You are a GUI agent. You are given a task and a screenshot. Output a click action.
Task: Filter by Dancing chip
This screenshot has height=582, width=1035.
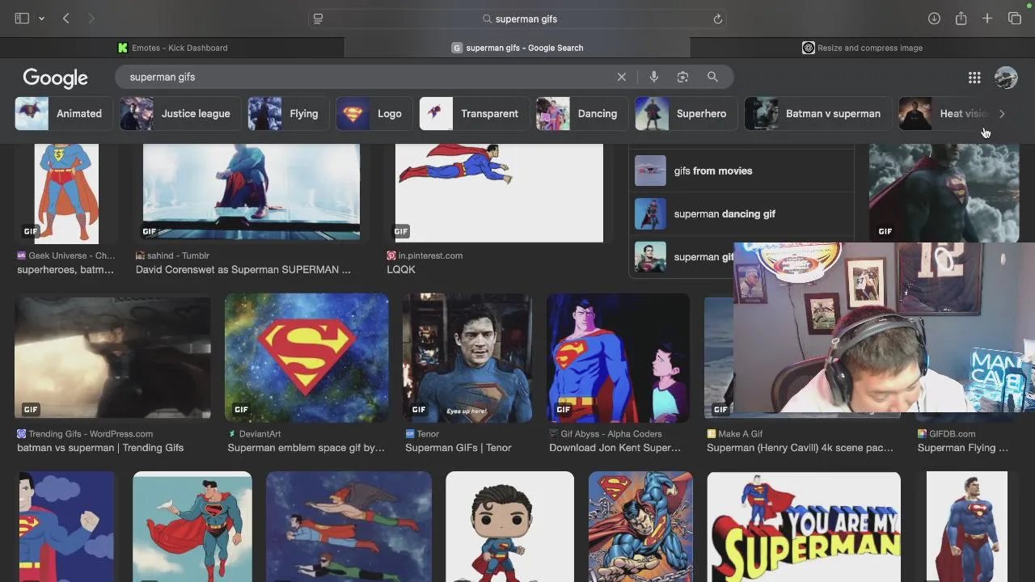tap(581, 114)
